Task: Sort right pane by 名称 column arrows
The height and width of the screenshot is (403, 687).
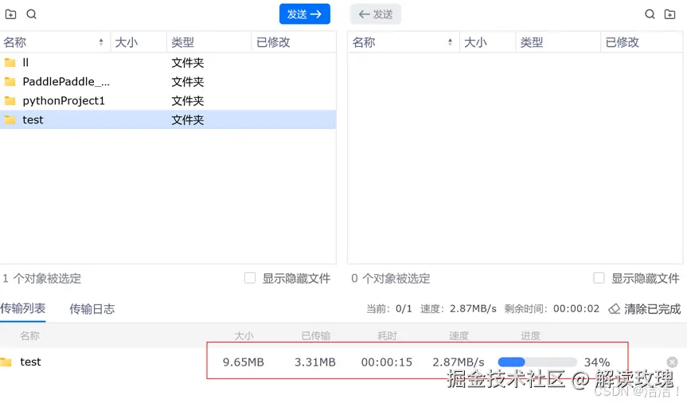Action: (x=450, y=42)
